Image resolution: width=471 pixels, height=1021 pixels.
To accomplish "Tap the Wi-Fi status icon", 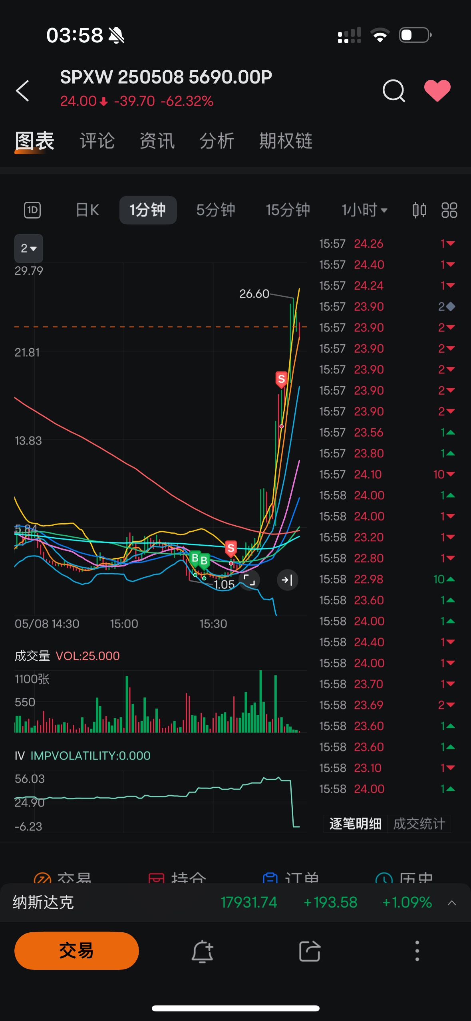I will pos(380,35).
